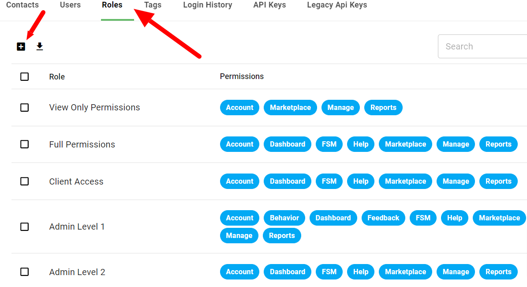
Task: Click the Feedback permission badge for Admin Level 1
Action: point(383,218)
